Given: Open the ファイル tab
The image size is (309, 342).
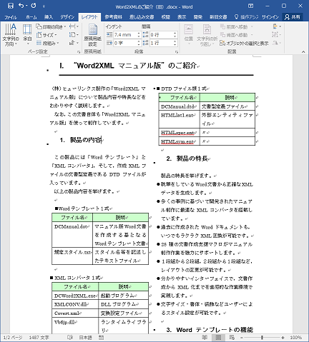Looking at the screenshot, I should pos(11,17).
